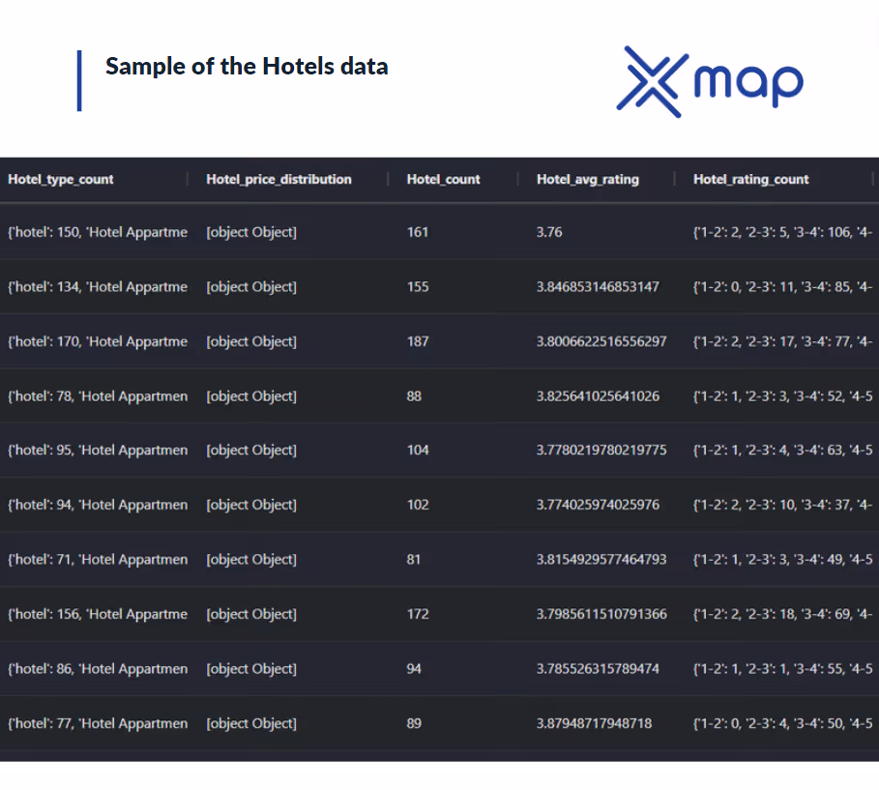
Task: Click rating count cell with '3-4': 37
Action: [x=782, y=505]
